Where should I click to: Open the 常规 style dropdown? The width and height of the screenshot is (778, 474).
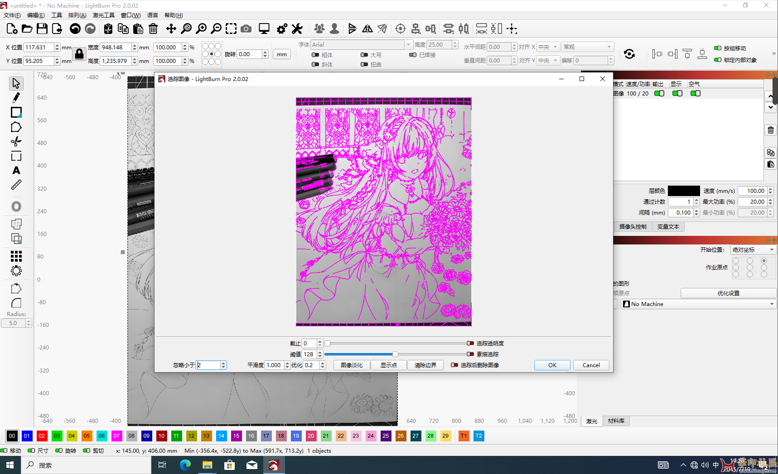(x=588, y=47)
